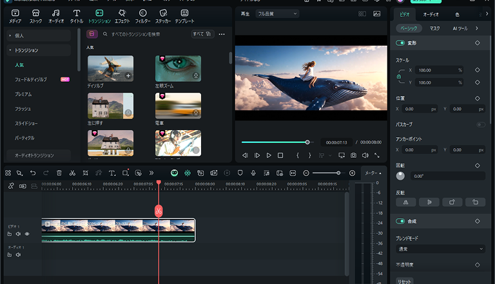Select the AIツール sub-tab

click(x=460, y=28)
